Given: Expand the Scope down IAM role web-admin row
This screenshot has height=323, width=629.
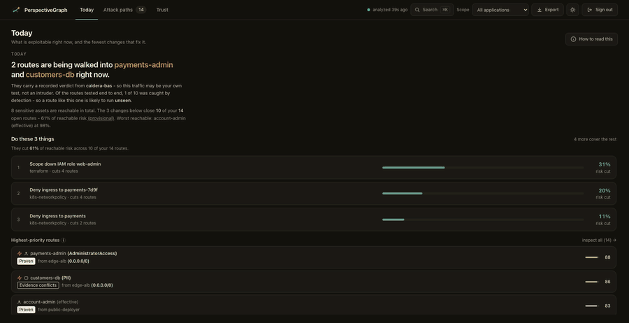Looking at the screenshot, I should click(314, 167).
